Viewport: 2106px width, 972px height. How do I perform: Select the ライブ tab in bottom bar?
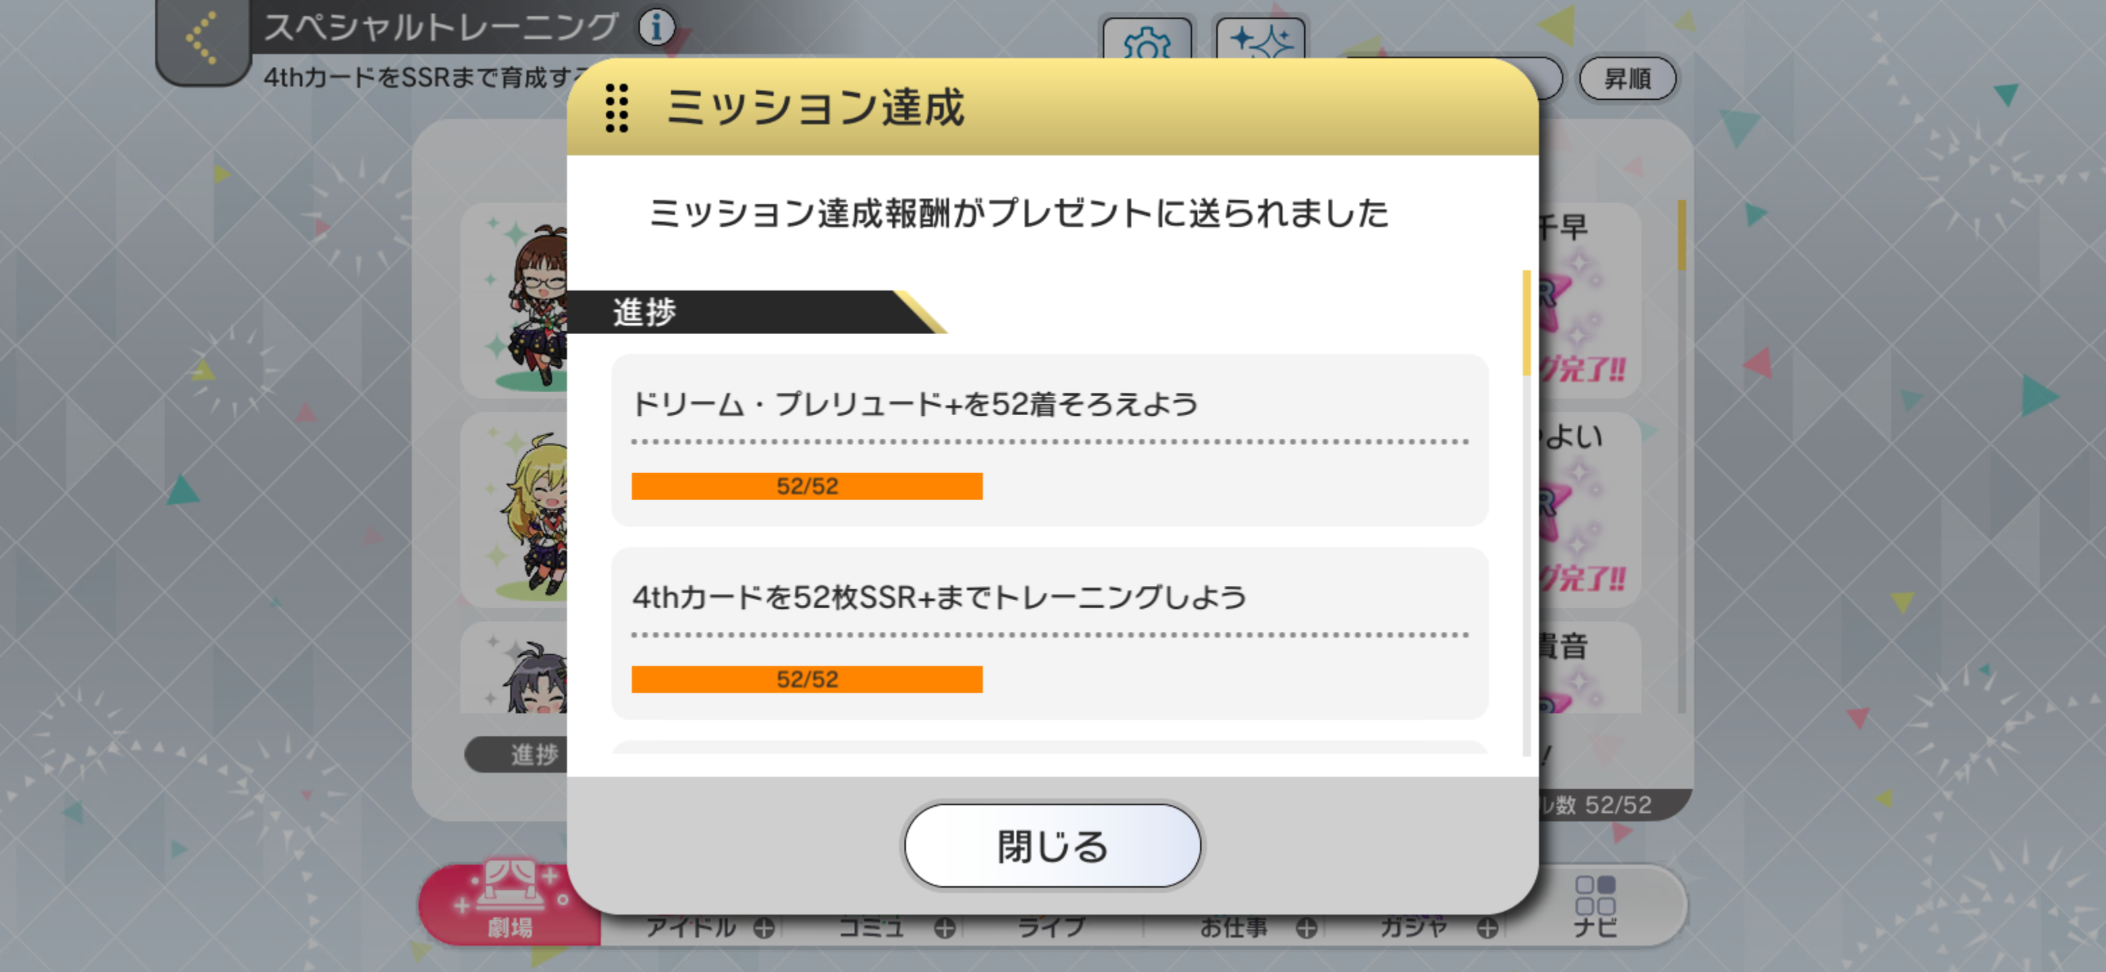click(1052, 927)
